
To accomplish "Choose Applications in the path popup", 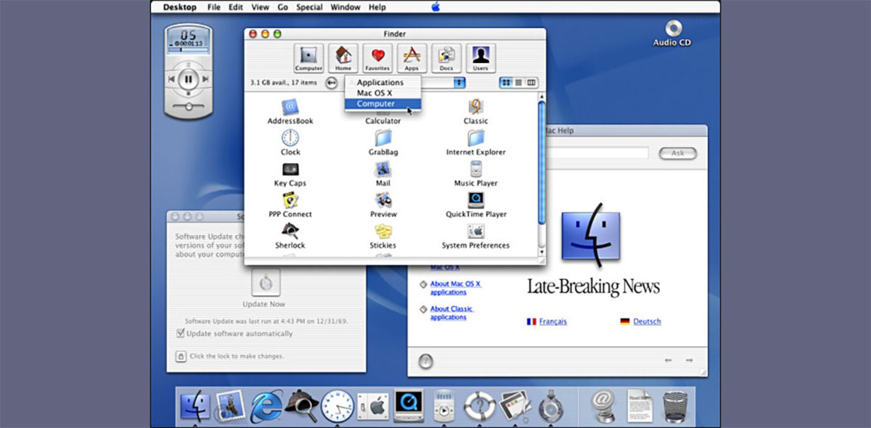I will [383, 82].
